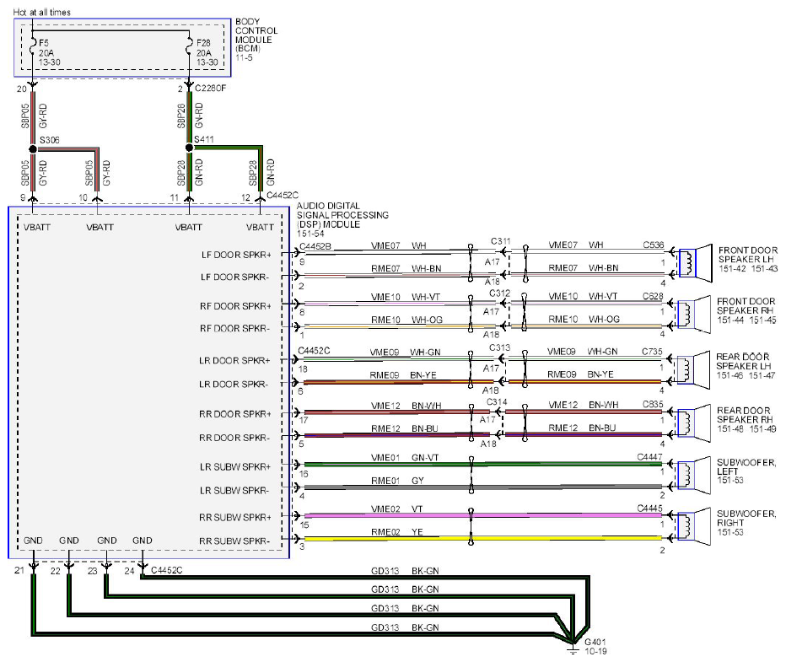The image size is (786, 662).
Task: Click the Rear Door Speaker LH symbol
Action: pyautogui.click(x=693, y=370)
